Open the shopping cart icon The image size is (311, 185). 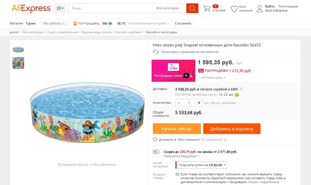tap(207, 8)
